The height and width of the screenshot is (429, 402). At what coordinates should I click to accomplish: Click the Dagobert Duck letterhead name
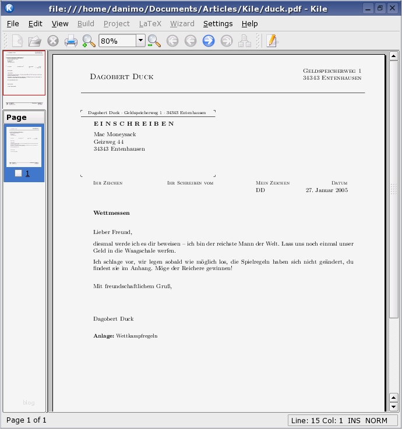122,77
